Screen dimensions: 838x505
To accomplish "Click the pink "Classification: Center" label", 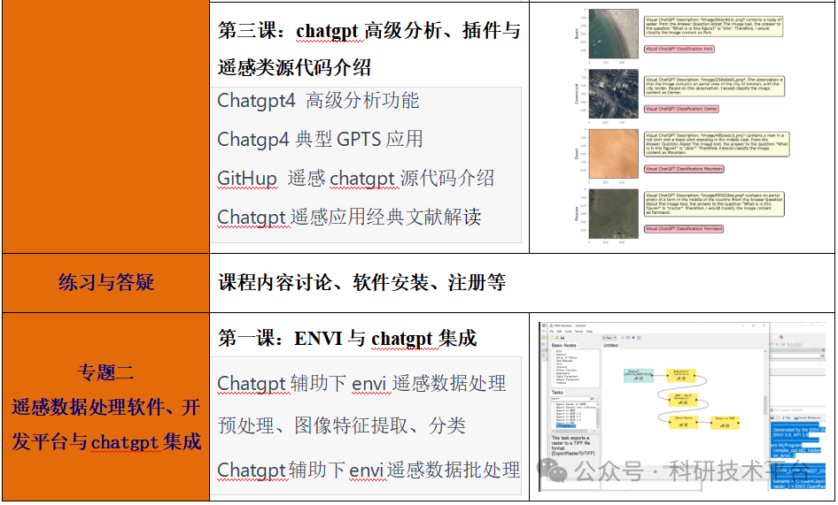I will (681, 109).
